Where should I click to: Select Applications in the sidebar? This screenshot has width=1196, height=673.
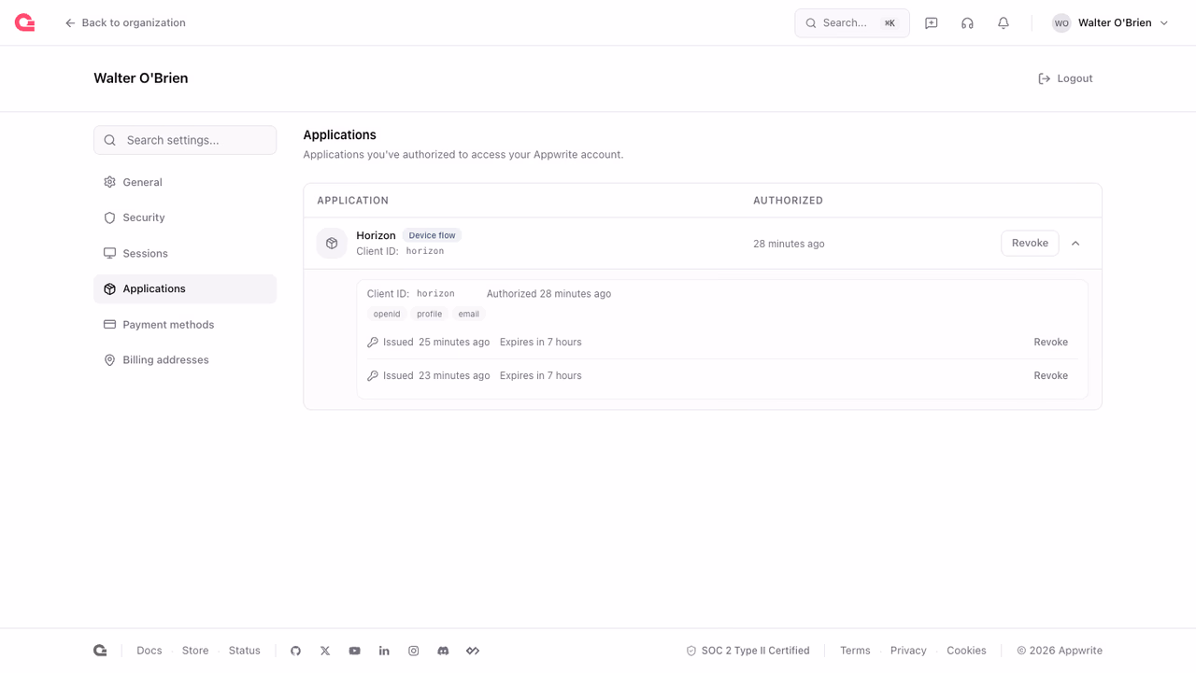185,288
